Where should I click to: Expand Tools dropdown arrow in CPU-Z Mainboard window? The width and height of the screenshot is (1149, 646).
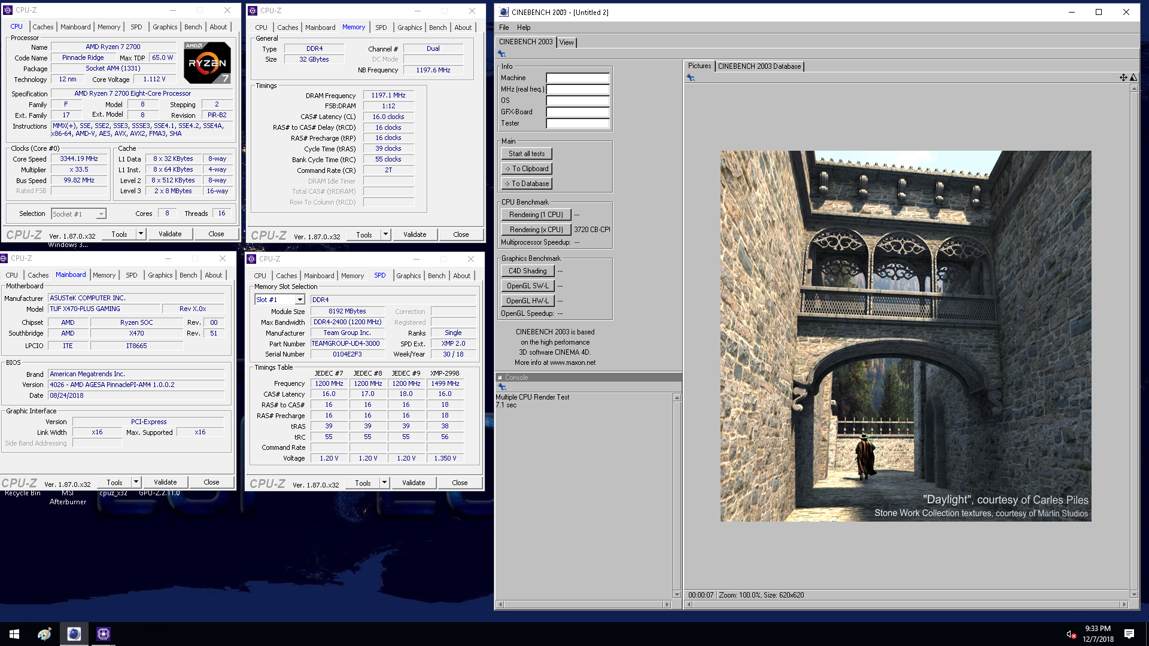tap(136, 482)
